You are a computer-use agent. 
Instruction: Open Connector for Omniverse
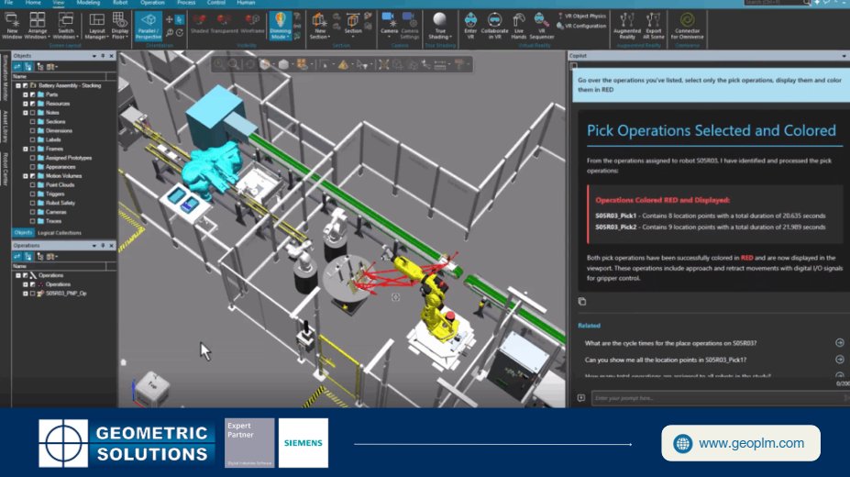687,26
